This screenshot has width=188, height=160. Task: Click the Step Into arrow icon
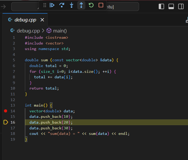[x=71, y=5]
